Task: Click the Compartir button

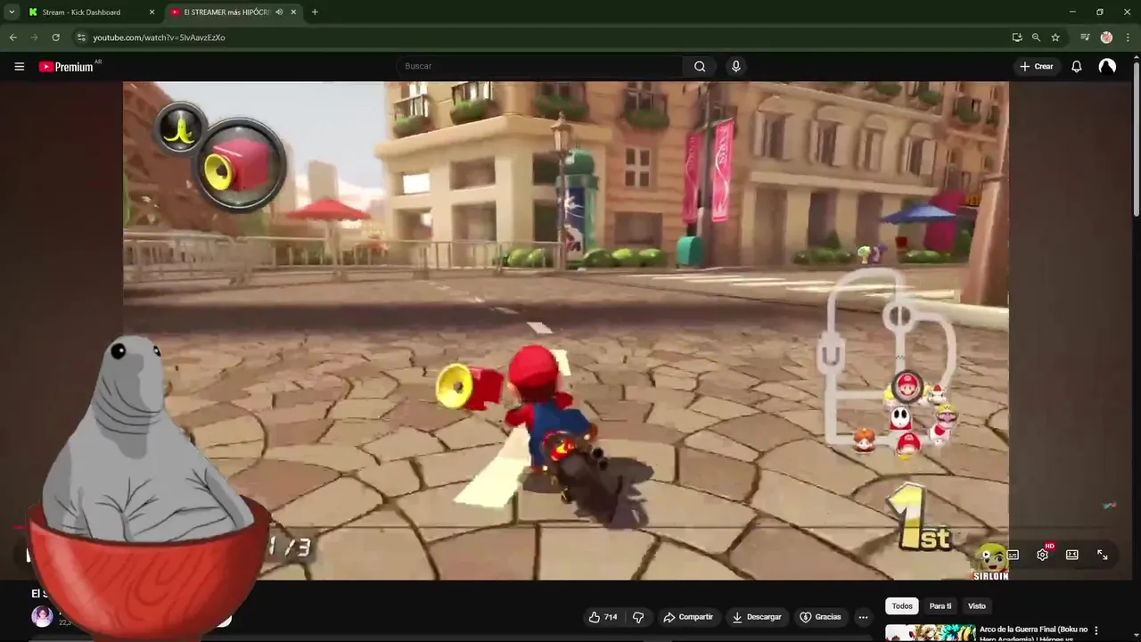Action: (x=688, y=617)
